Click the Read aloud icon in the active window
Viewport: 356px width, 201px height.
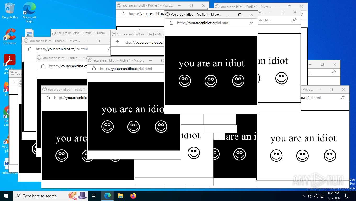click(x=251, y=23)
